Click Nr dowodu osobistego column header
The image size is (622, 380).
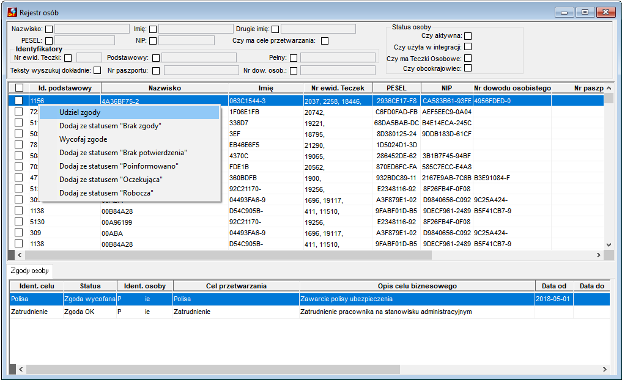(512, 88)
